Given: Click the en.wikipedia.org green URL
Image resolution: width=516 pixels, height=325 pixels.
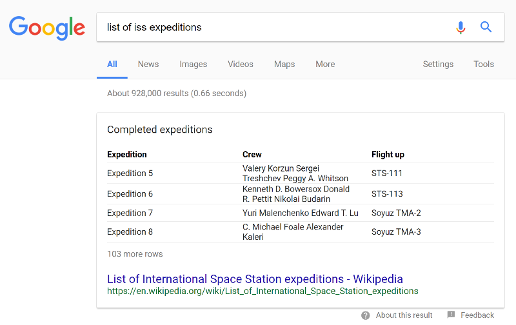Looking at the screenshot, I should [x=263, y=291].
